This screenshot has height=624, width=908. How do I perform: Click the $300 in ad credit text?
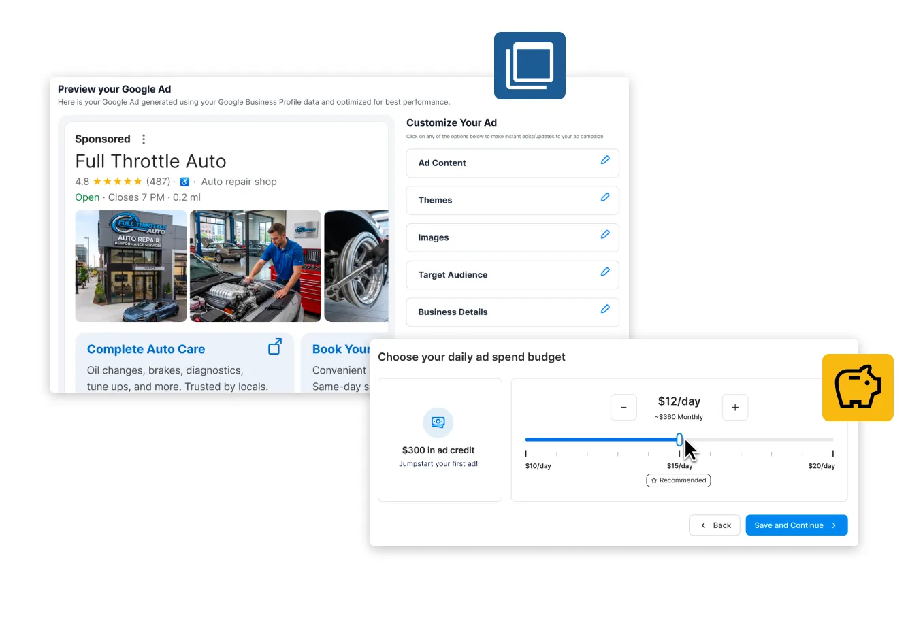click(438, 450)
